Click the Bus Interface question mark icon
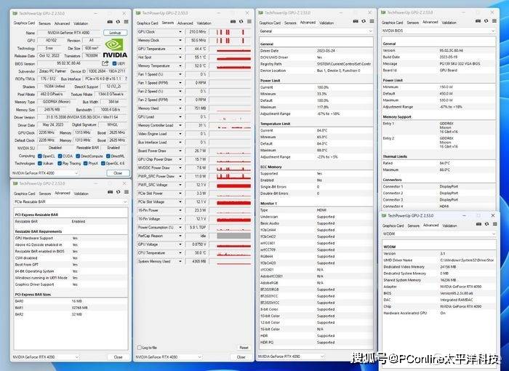Screen dimensions: 509x371 (x=126, y=79)
